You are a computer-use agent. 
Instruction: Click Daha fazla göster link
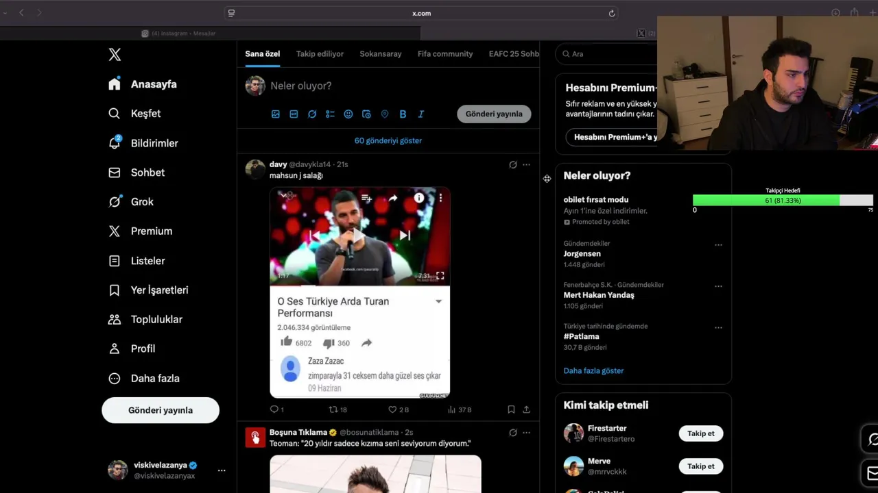[x=593, y=370]
